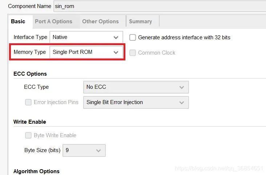Open the Interface Type dropdown
This screenshot has height=175, width=266.
click(x=85, y=37)
